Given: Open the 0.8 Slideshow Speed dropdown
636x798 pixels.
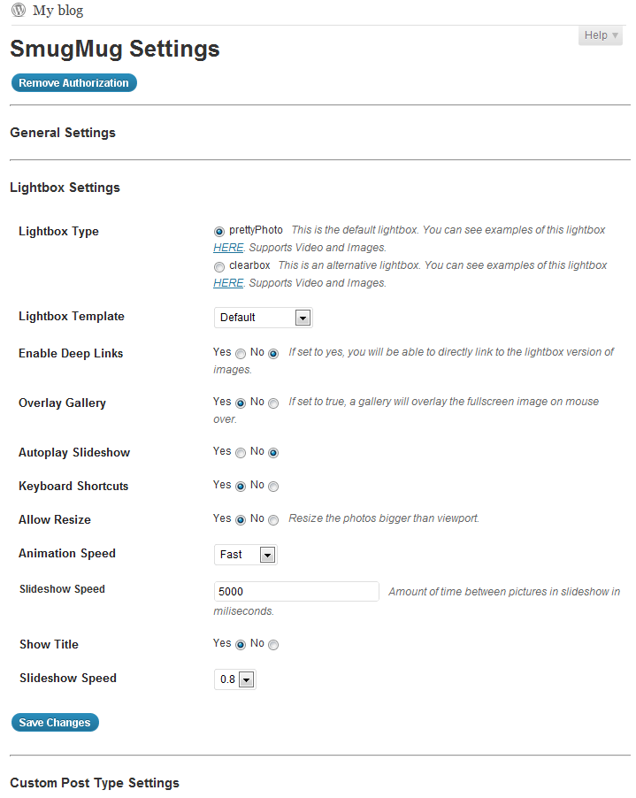Looking at the screenshot, I should 235,679.
